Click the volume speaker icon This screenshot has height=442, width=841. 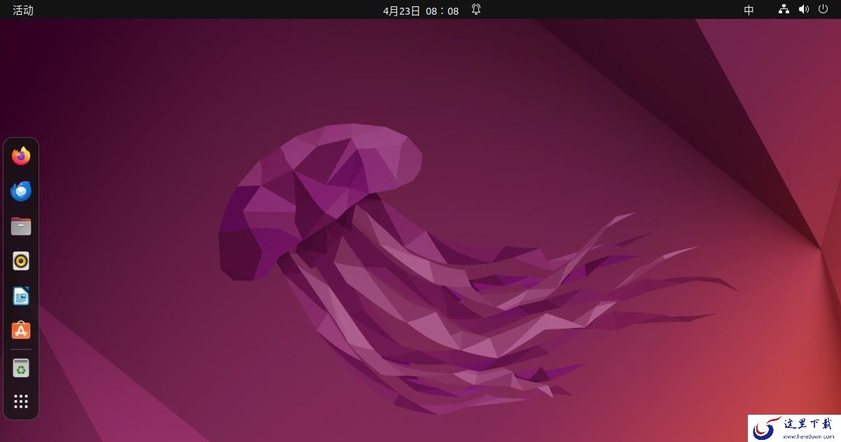[x=803, y=10]
